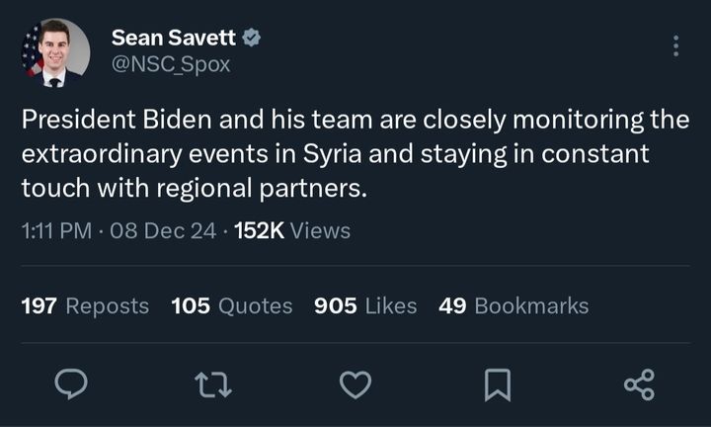Click the Sean Savett display name
Screen dimensions: 711x427
174,38
